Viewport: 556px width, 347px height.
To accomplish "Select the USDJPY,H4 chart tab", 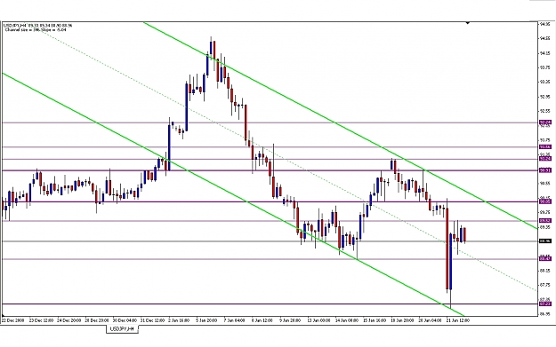I will [122, 329].
